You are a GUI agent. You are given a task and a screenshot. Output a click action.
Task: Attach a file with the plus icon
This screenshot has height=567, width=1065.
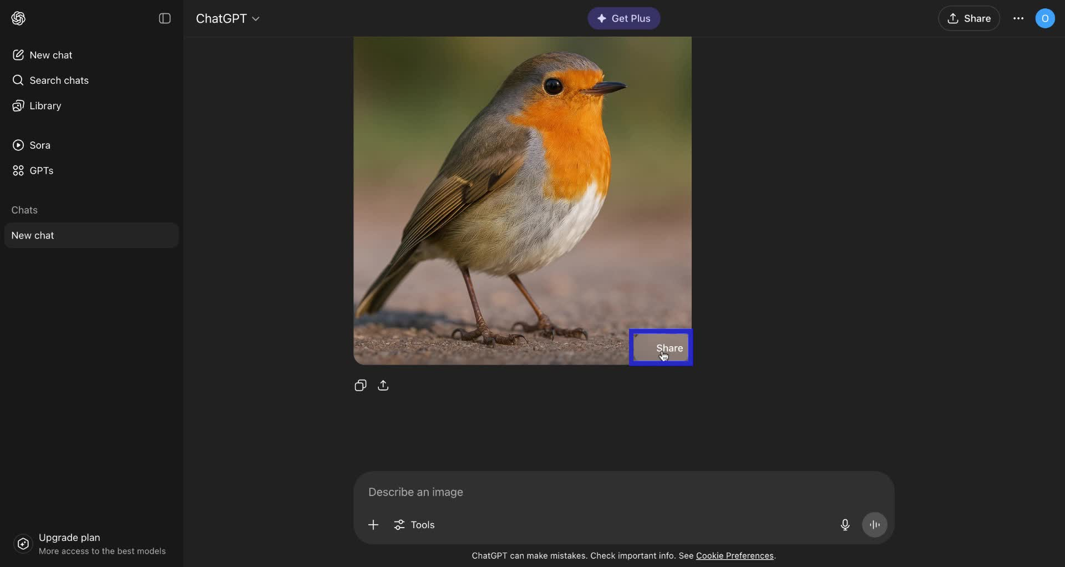point(373,524)
